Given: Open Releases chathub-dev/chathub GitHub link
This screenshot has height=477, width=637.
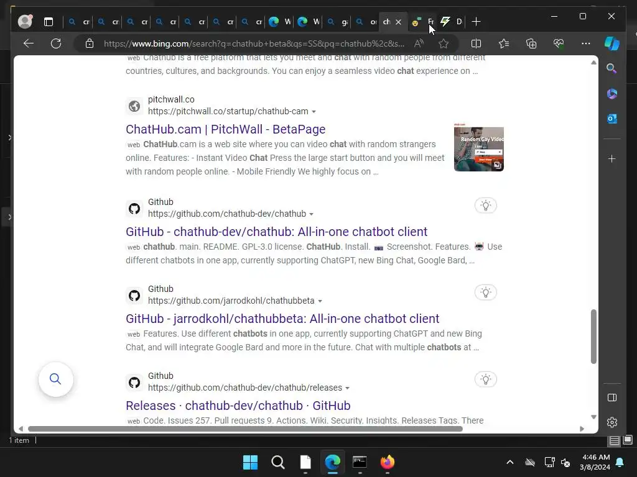Looking at the screenshot, I should pyautogui.click(x=238, y=406).
